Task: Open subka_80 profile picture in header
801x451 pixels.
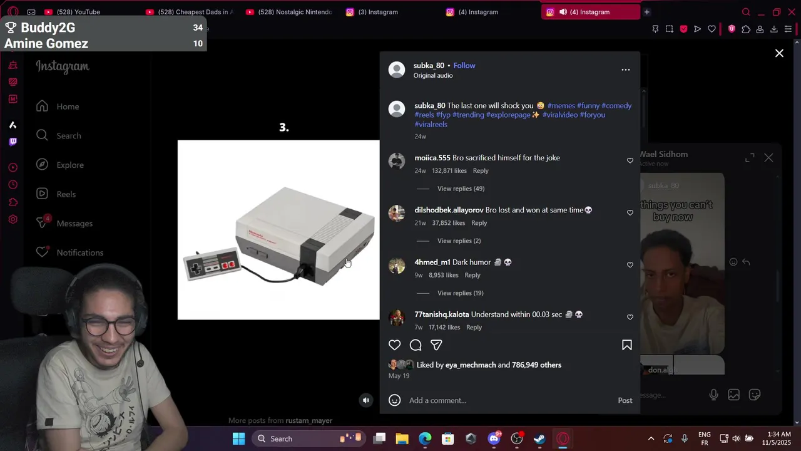Action: [397, 70]
